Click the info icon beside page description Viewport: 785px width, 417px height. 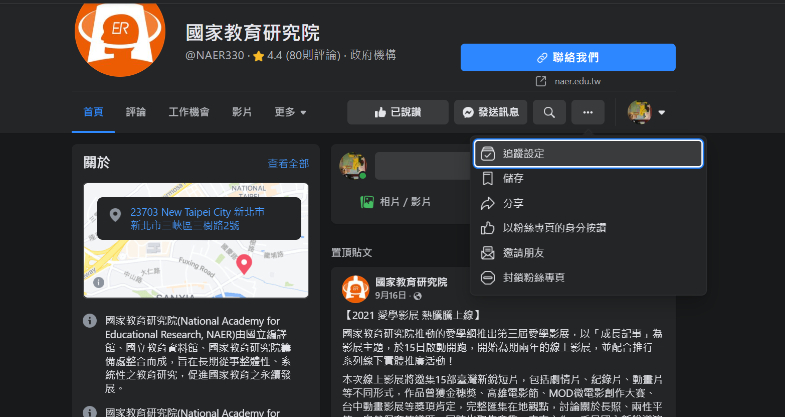tap(90, 321)
